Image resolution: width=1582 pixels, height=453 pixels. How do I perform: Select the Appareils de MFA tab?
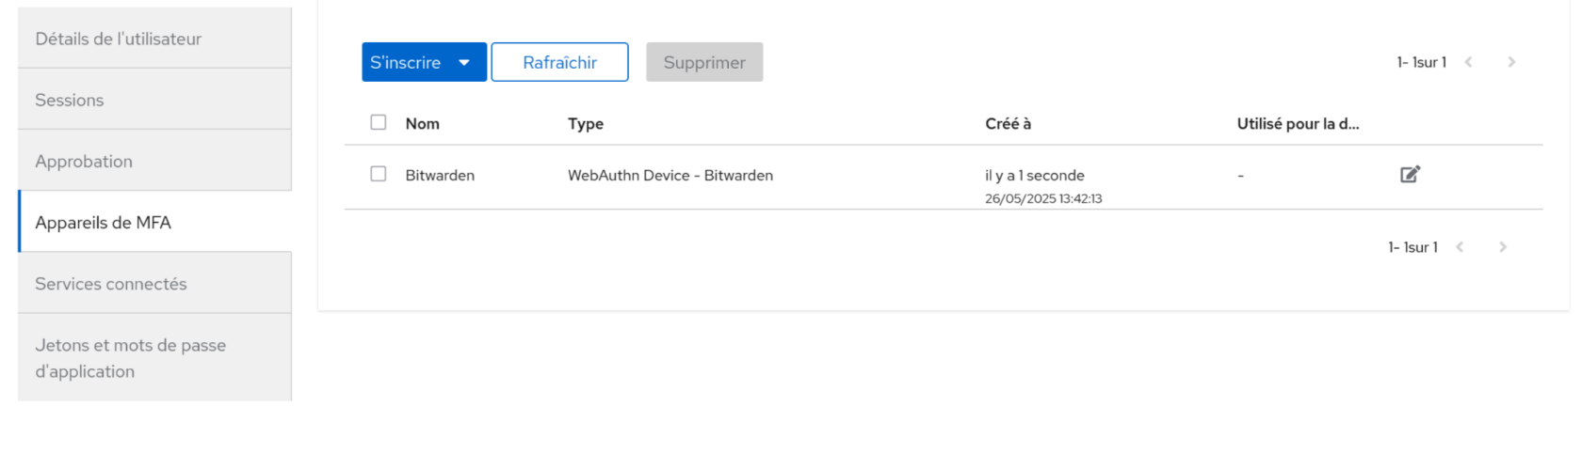point(154,223)
